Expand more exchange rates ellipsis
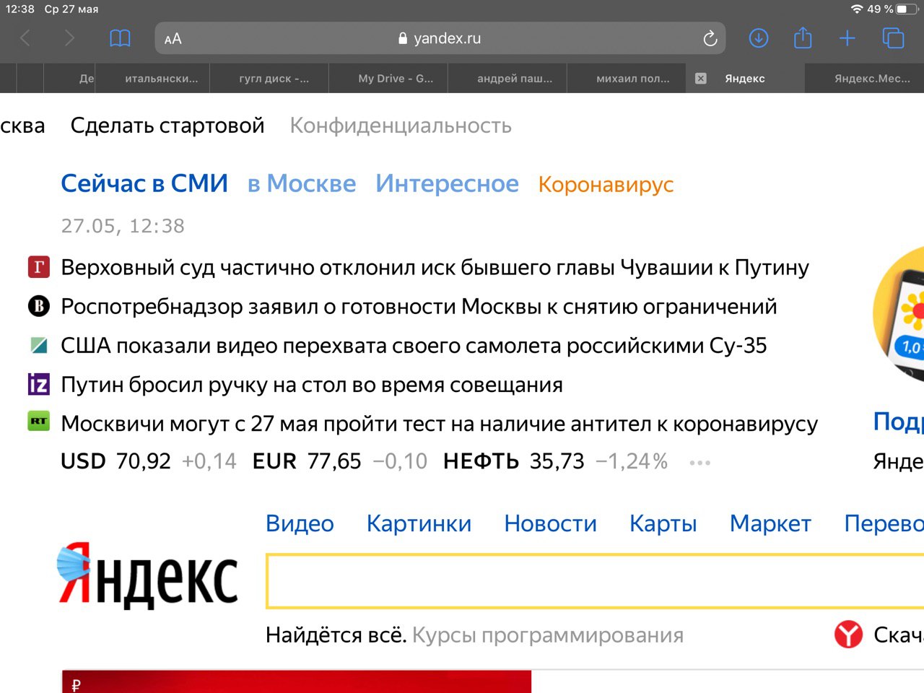The height and width of the screenshot is (693, 924). (x=700, y=463)
